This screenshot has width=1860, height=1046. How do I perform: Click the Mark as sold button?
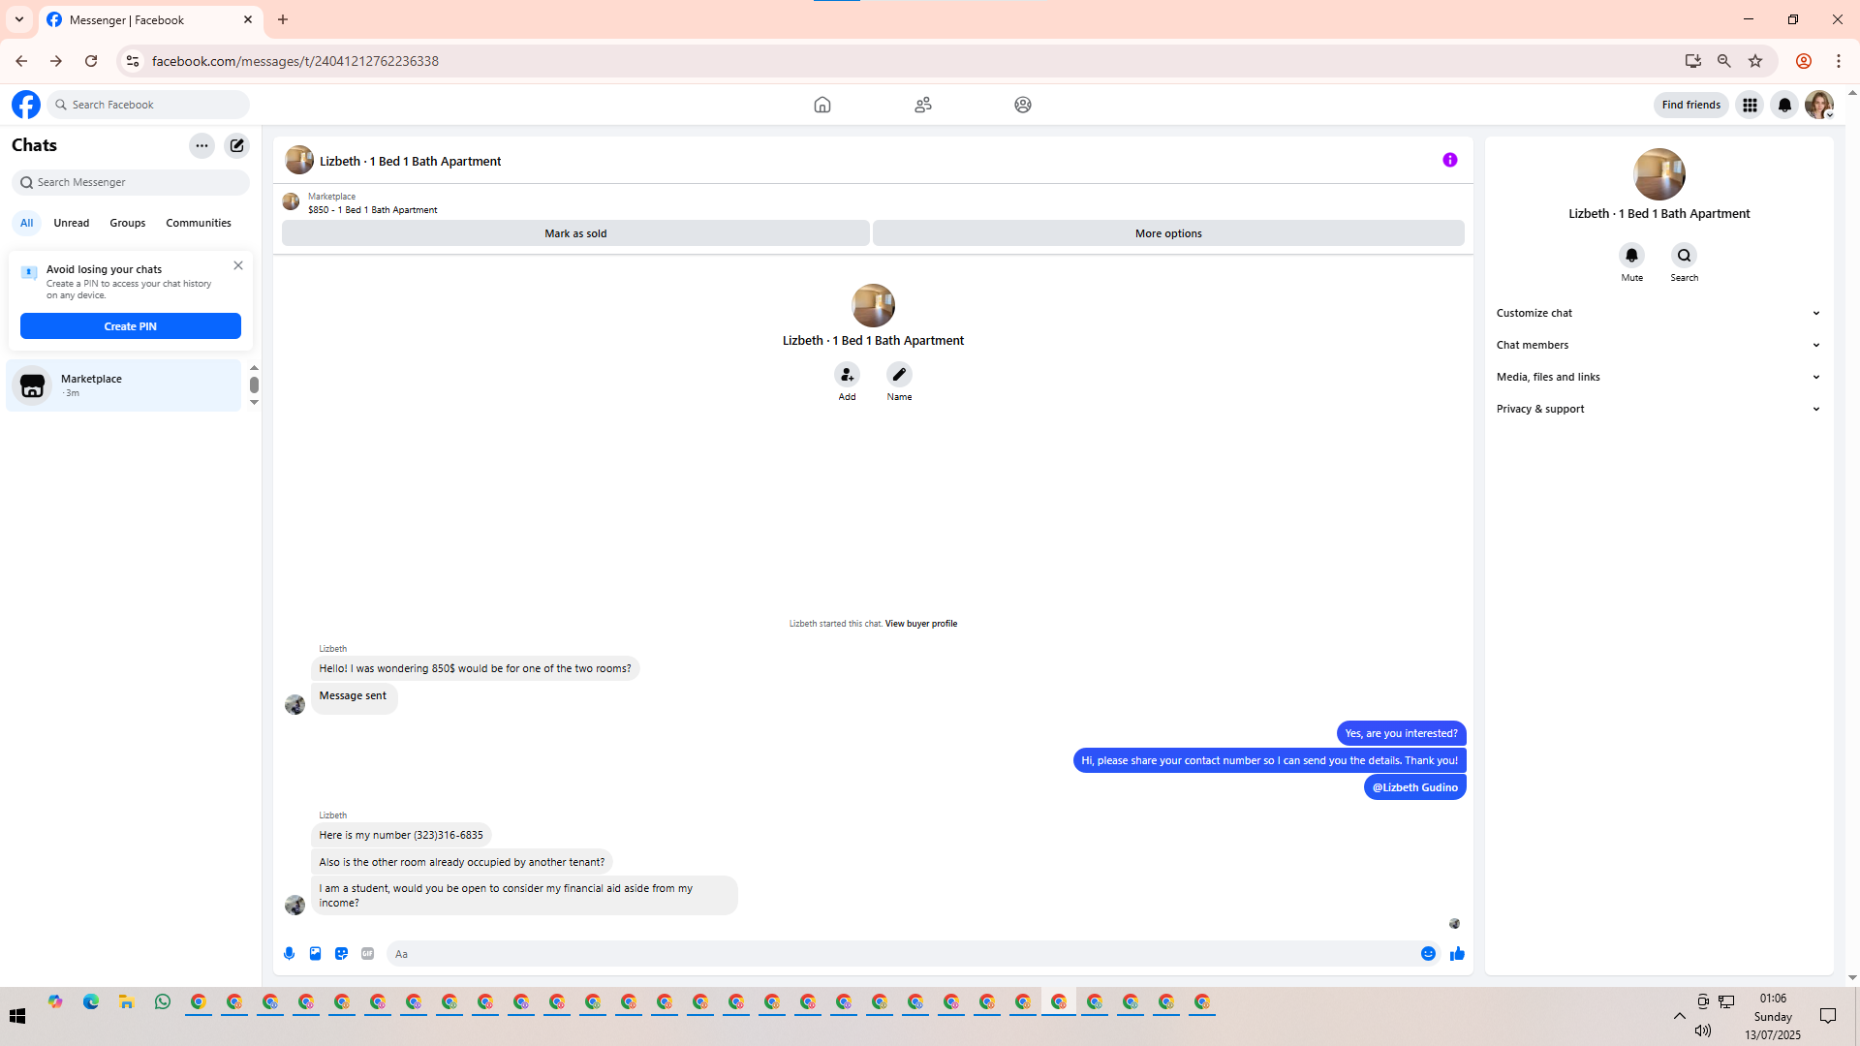[575, 233]
